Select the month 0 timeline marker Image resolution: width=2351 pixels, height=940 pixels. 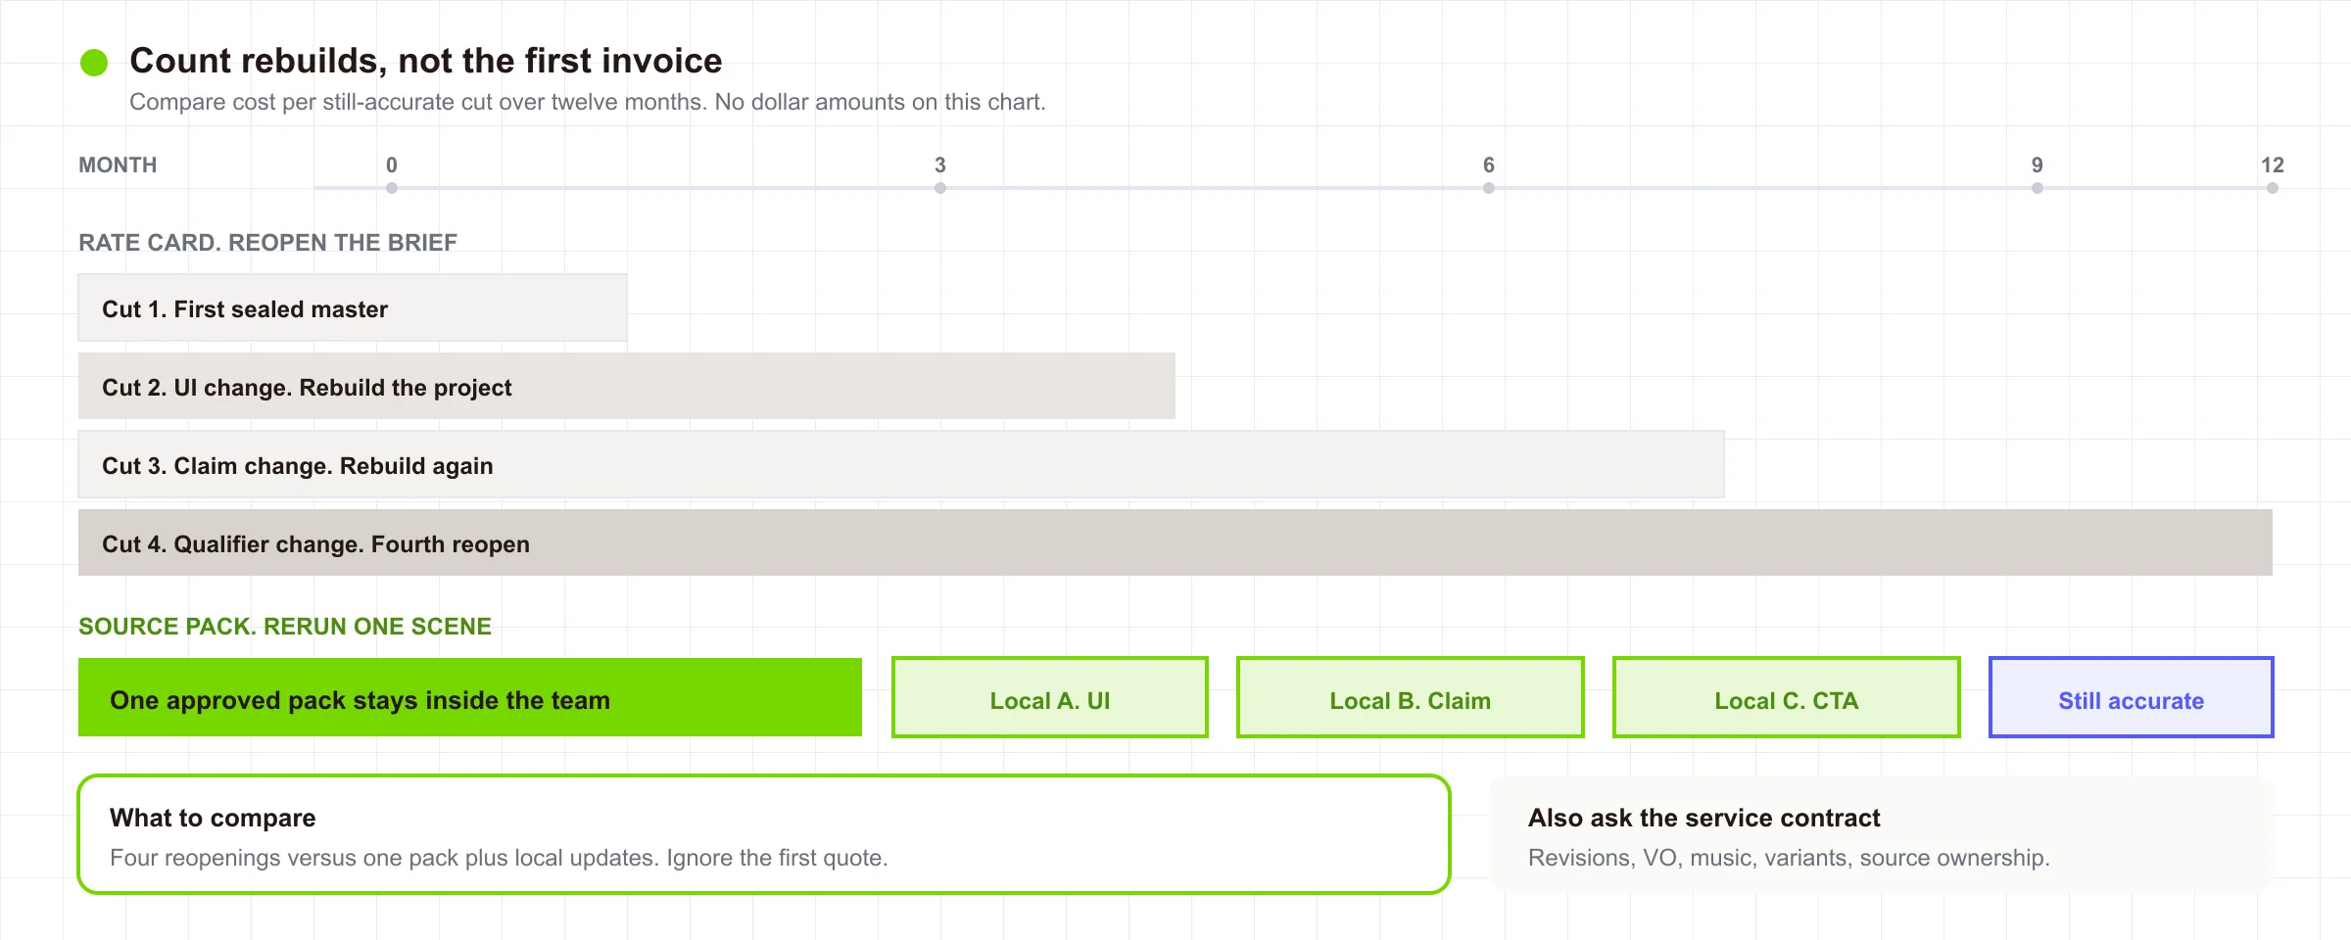(392, 187)
